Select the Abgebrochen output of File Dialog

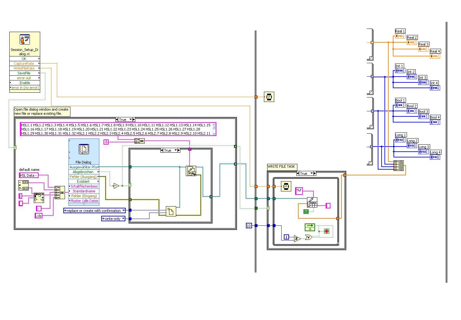[84, 172]
